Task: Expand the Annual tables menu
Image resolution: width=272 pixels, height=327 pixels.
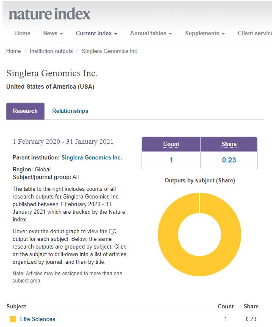Action: 151,34
